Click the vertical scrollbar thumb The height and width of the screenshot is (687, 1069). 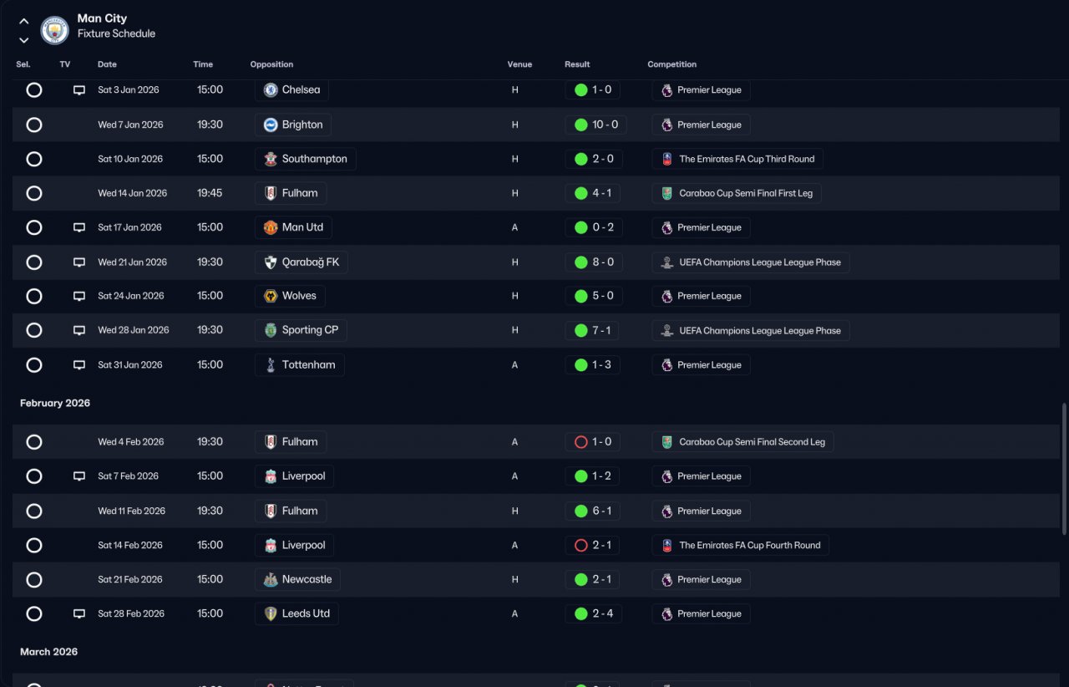[1064, 468]
